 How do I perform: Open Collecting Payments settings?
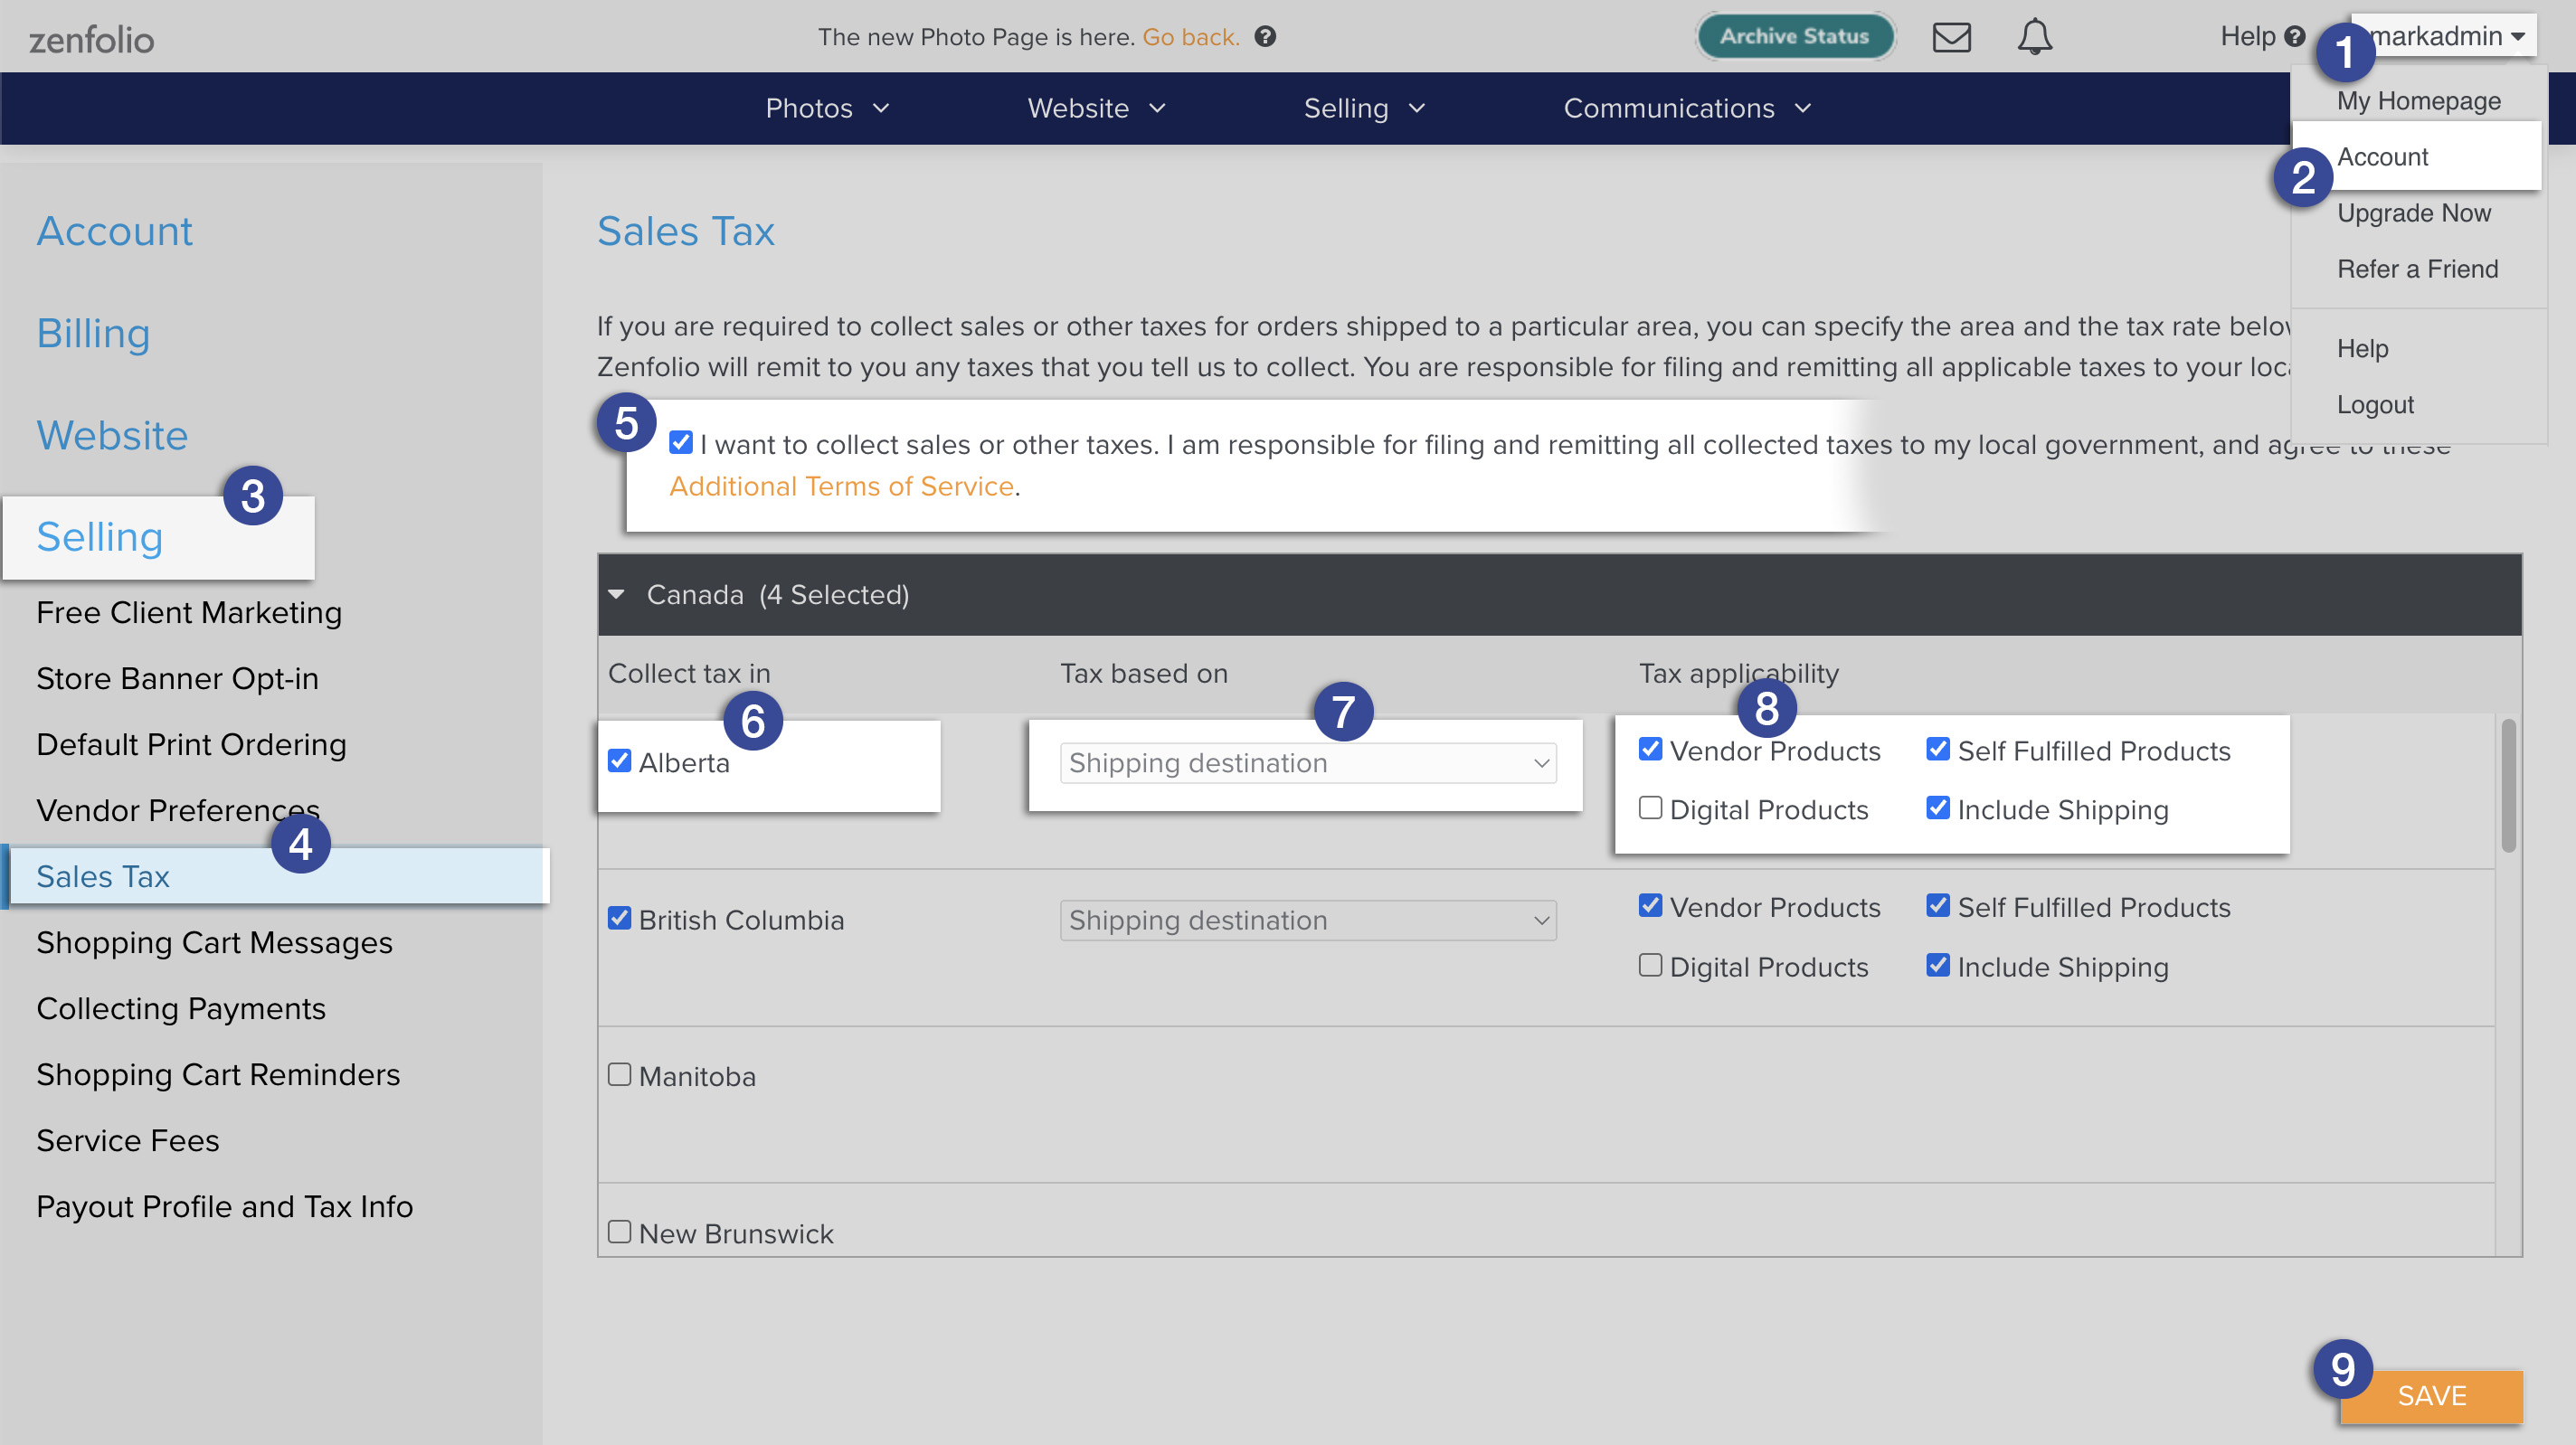coord(181,1008)
